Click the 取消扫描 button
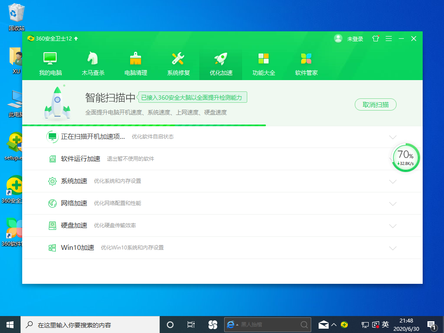This screenshot has height=333, width=444. coord(375,104)
